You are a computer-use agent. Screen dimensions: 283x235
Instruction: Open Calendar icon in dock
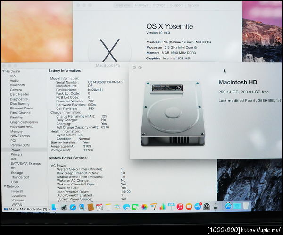(100, 207)
